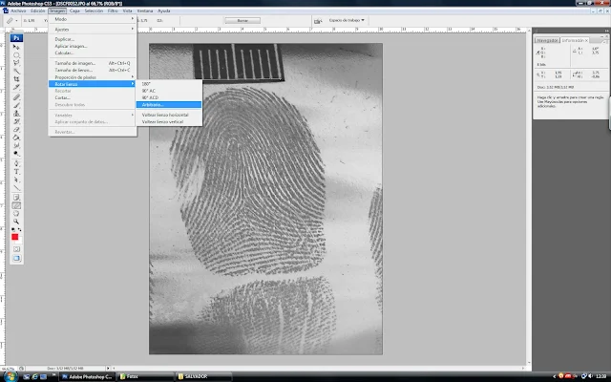
Task: Select the Healing Brush tool
Action: [x=16, y=97]
